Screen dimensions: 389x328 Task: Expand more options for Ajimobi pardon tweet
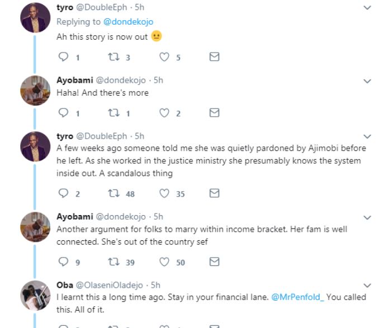click(x=367, y=136)
